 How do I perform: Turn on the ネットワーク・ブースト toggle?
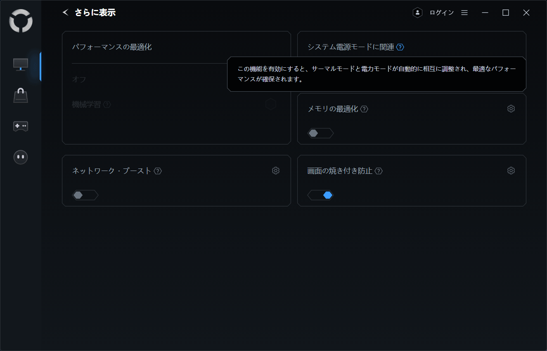click(85, 195)
